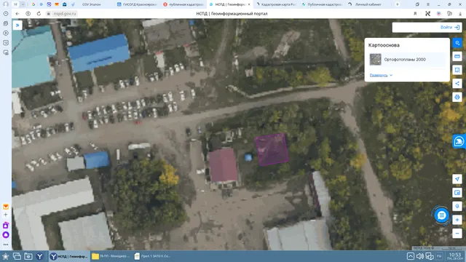Open sidebar more options ellipsis
This screenshot has width=466, height=262.
point(6,245)
